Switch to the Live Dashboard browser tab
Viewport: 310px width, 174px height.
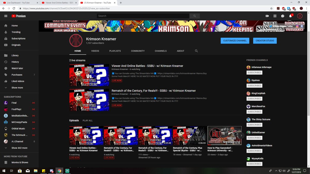20,3
